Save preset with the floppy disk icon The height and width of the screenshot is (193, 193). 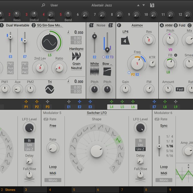152,5
